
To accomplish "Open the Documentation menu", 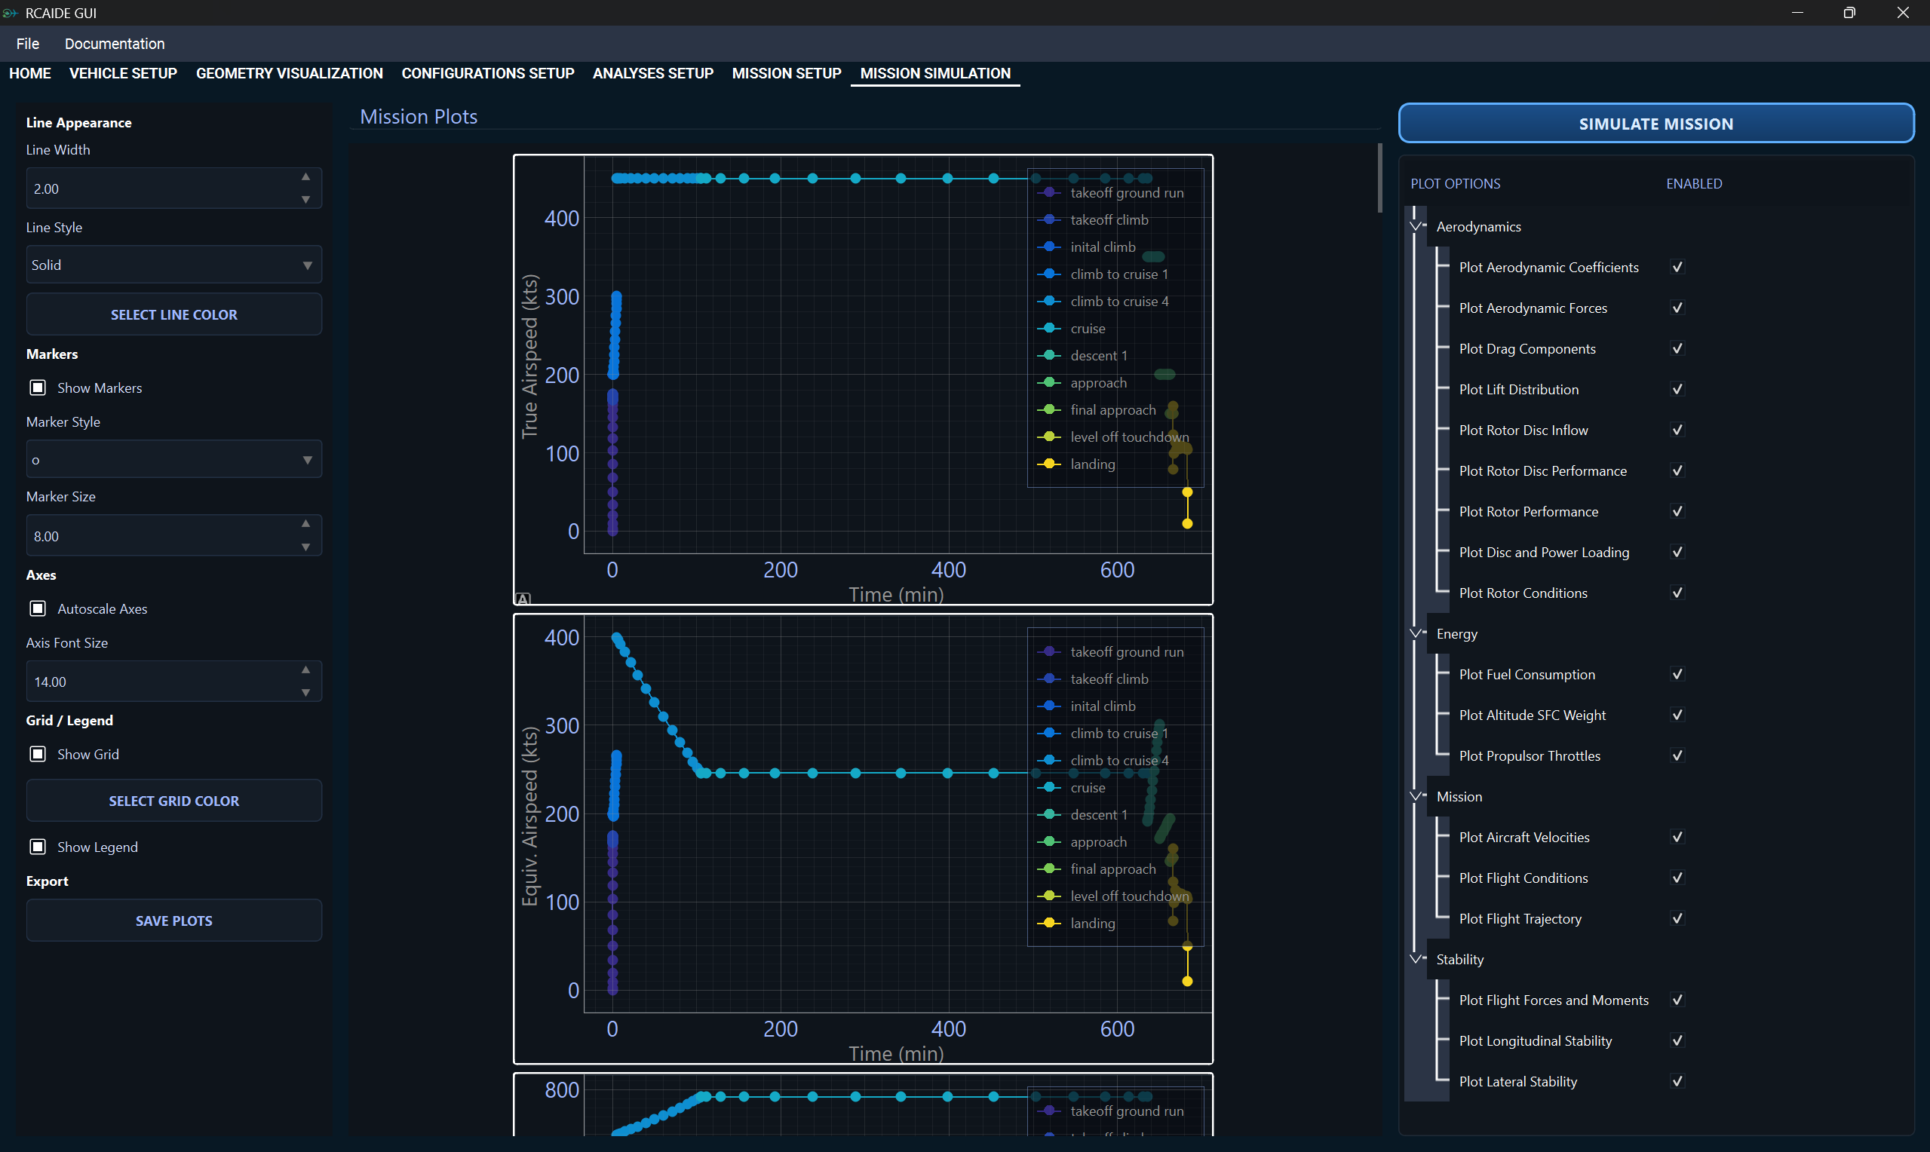I will (115, 44).
